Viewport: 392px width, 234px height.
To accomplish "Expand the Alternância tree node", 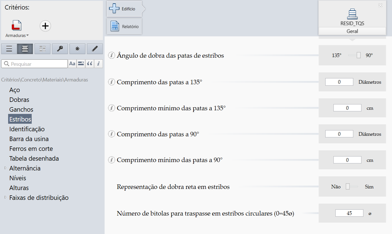I will (x=5, y=168).
